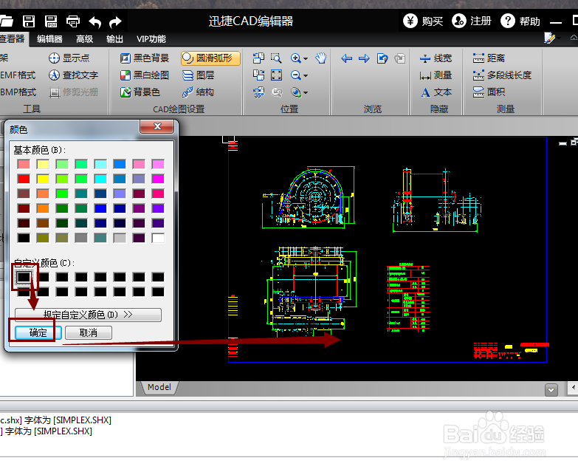Pick the white basic color swatch

(x=158, y=238)
